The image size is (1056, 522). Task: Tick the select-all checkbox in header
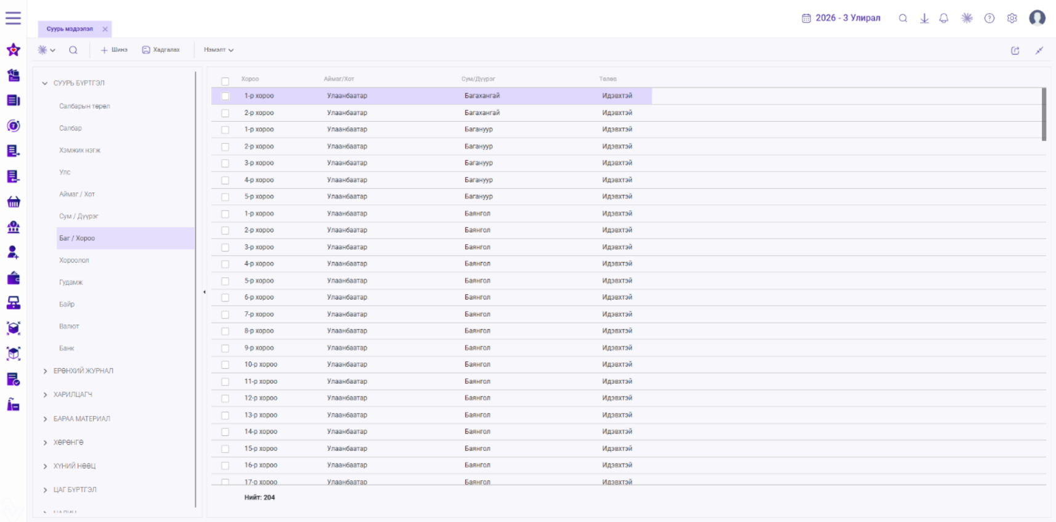tap(225, 81)
